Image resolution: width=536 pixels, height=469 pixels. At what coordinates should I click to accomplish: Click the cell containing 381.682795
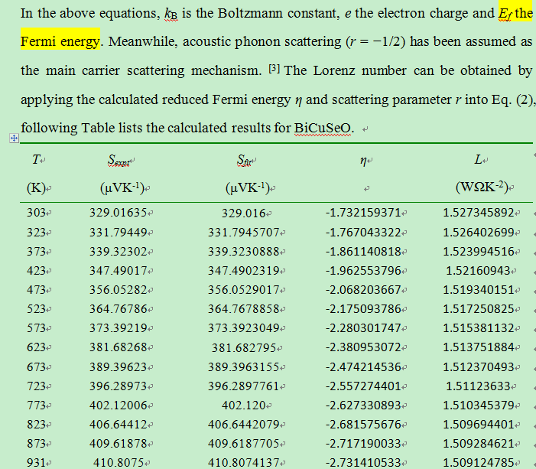coord(244,348)
